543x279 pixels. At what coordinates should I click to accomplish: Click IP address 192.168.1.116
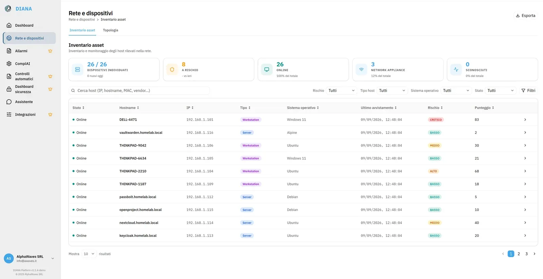(x=200, y=133)
